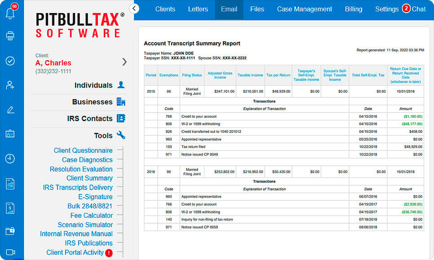Open the dollar document icon

tap(10, 208)
